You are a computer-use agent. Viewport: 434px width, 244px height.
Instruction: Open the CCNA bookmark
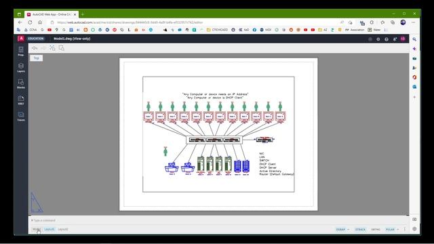click(31, 30)
